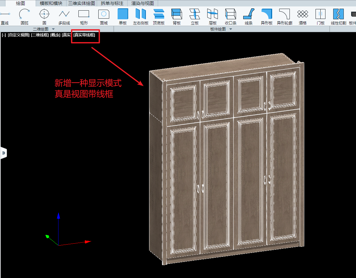
Task: Switch display to 二维线框 wireframe mode
Action: [40, 35]
